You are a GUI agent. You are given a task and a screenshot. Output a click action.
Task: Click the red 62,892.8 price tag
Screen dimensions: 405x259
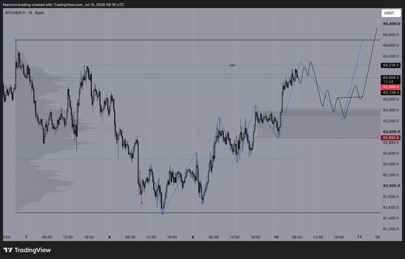coord(391,138)
